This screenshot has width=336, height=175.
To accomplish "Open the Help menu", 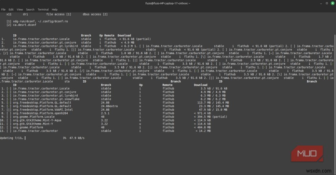I will [x=55, y=9].
